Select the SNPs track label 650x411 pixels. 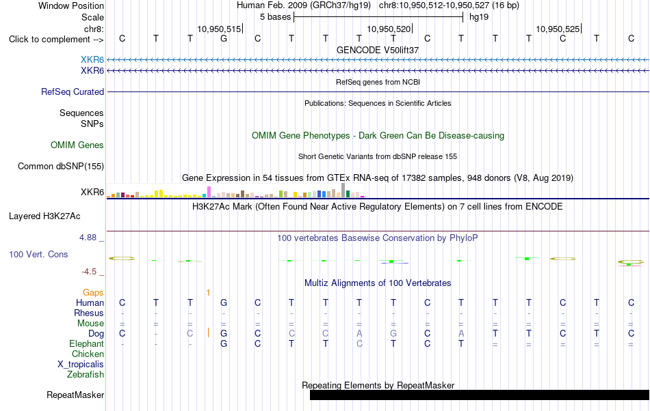92,124
